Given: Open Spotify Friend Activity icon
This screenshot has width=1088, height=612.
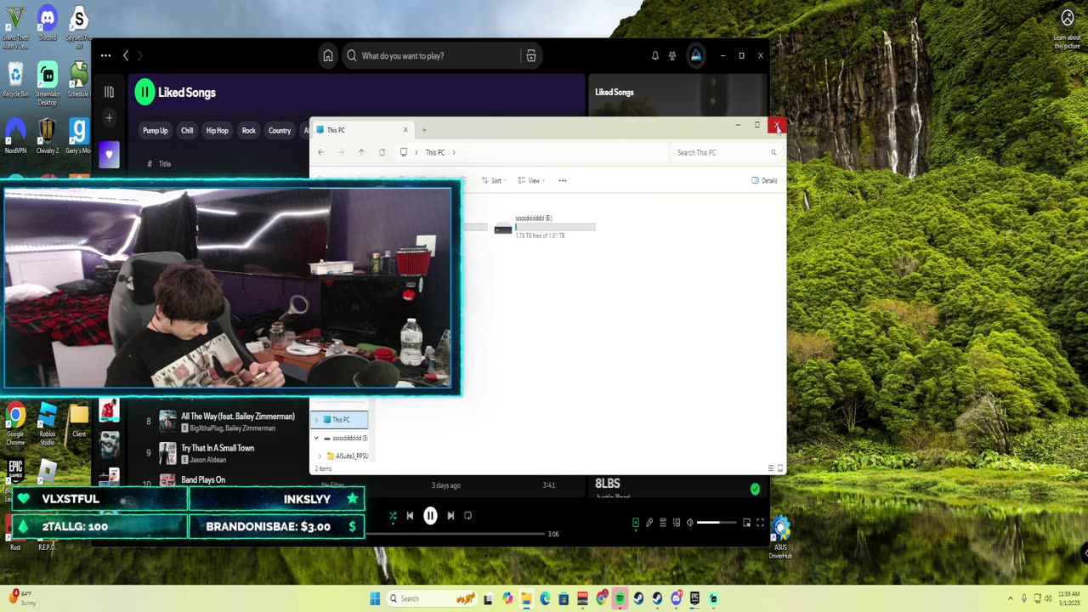Looking at the screenshot, I should (x=672, y=56).
